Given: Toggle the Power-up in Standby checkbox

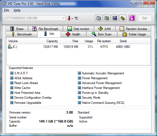Looking at the screenshot, I should [79, 92].
